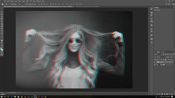Open the Pass Through blend mode dropdown
The width and height of the screenshot is (175, 98).
pyautogui.click(x=160, y=57)
